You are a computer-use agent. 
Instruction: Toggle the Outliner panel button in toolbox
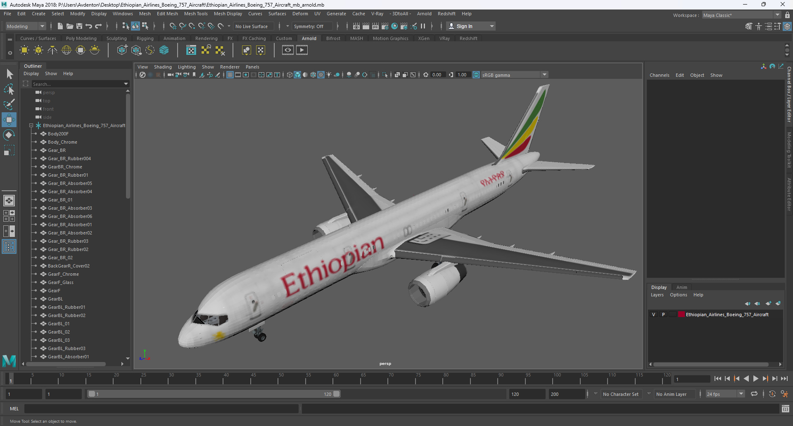(9, 247)
